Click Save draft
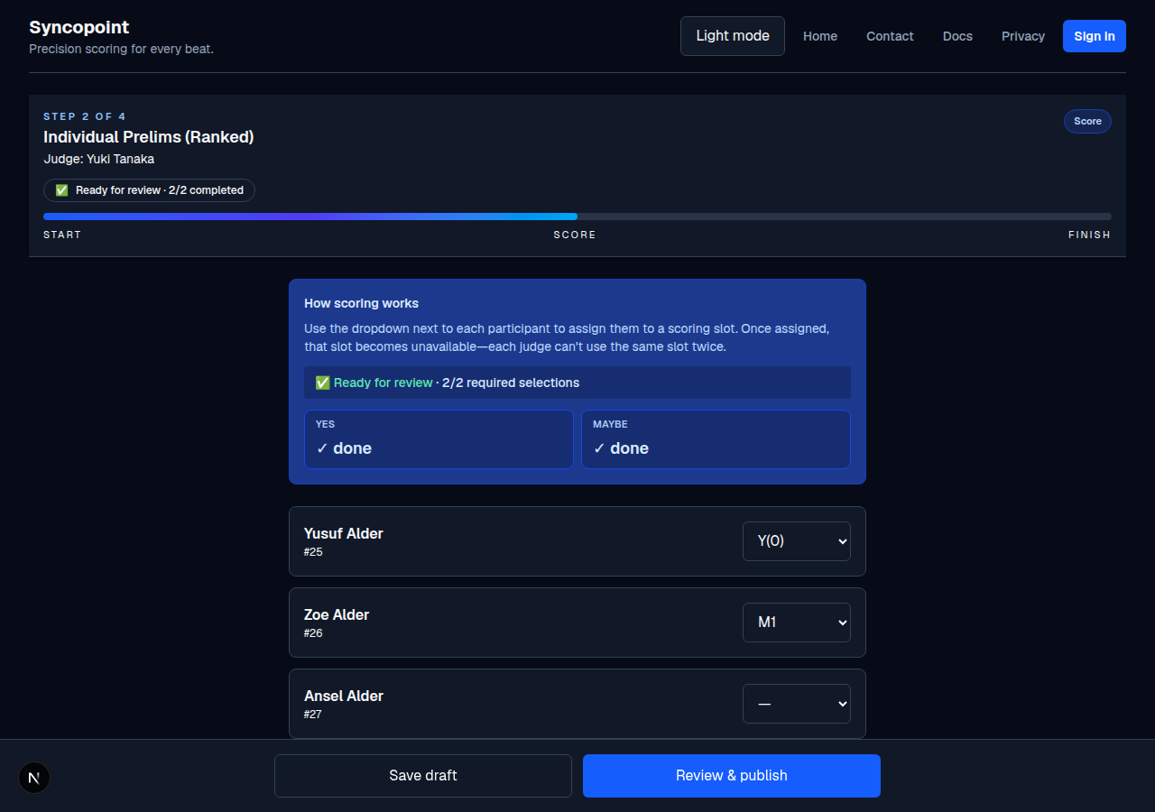The height and width of the screenshot is (812, 1155). tap(423, 776)
